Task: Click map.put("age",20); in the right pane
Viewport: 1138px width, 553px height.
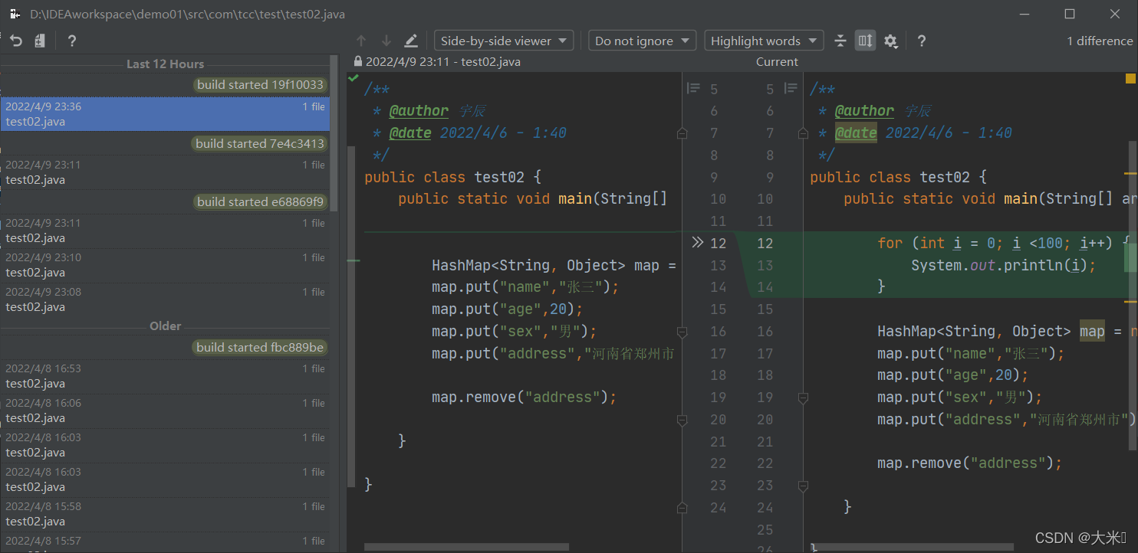Action: tap(952, 375)
